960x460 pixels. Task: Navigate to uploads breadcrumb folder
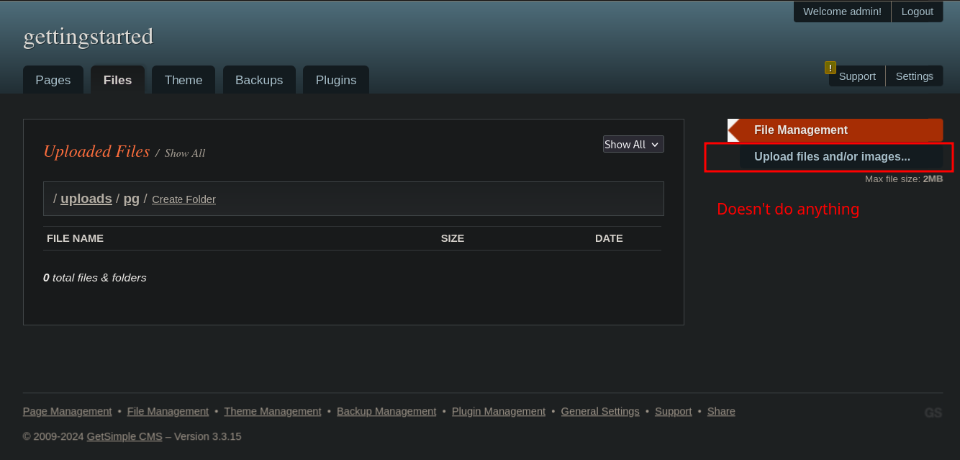coord(86,199)
